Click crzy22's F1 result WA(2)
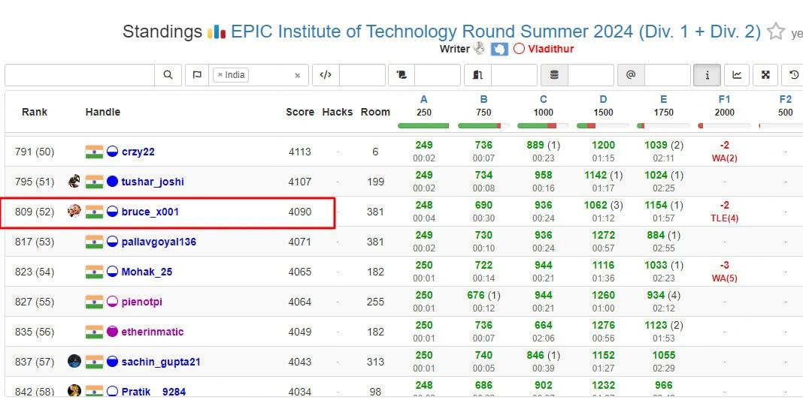The image size is (803, 400). point(724,158)
